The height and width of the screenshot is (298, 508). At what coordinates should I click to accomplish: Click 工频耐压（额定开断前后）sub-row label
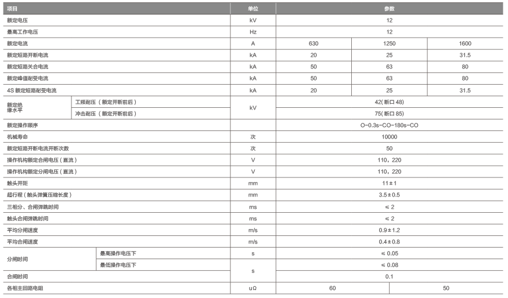[x=106, y=102]
